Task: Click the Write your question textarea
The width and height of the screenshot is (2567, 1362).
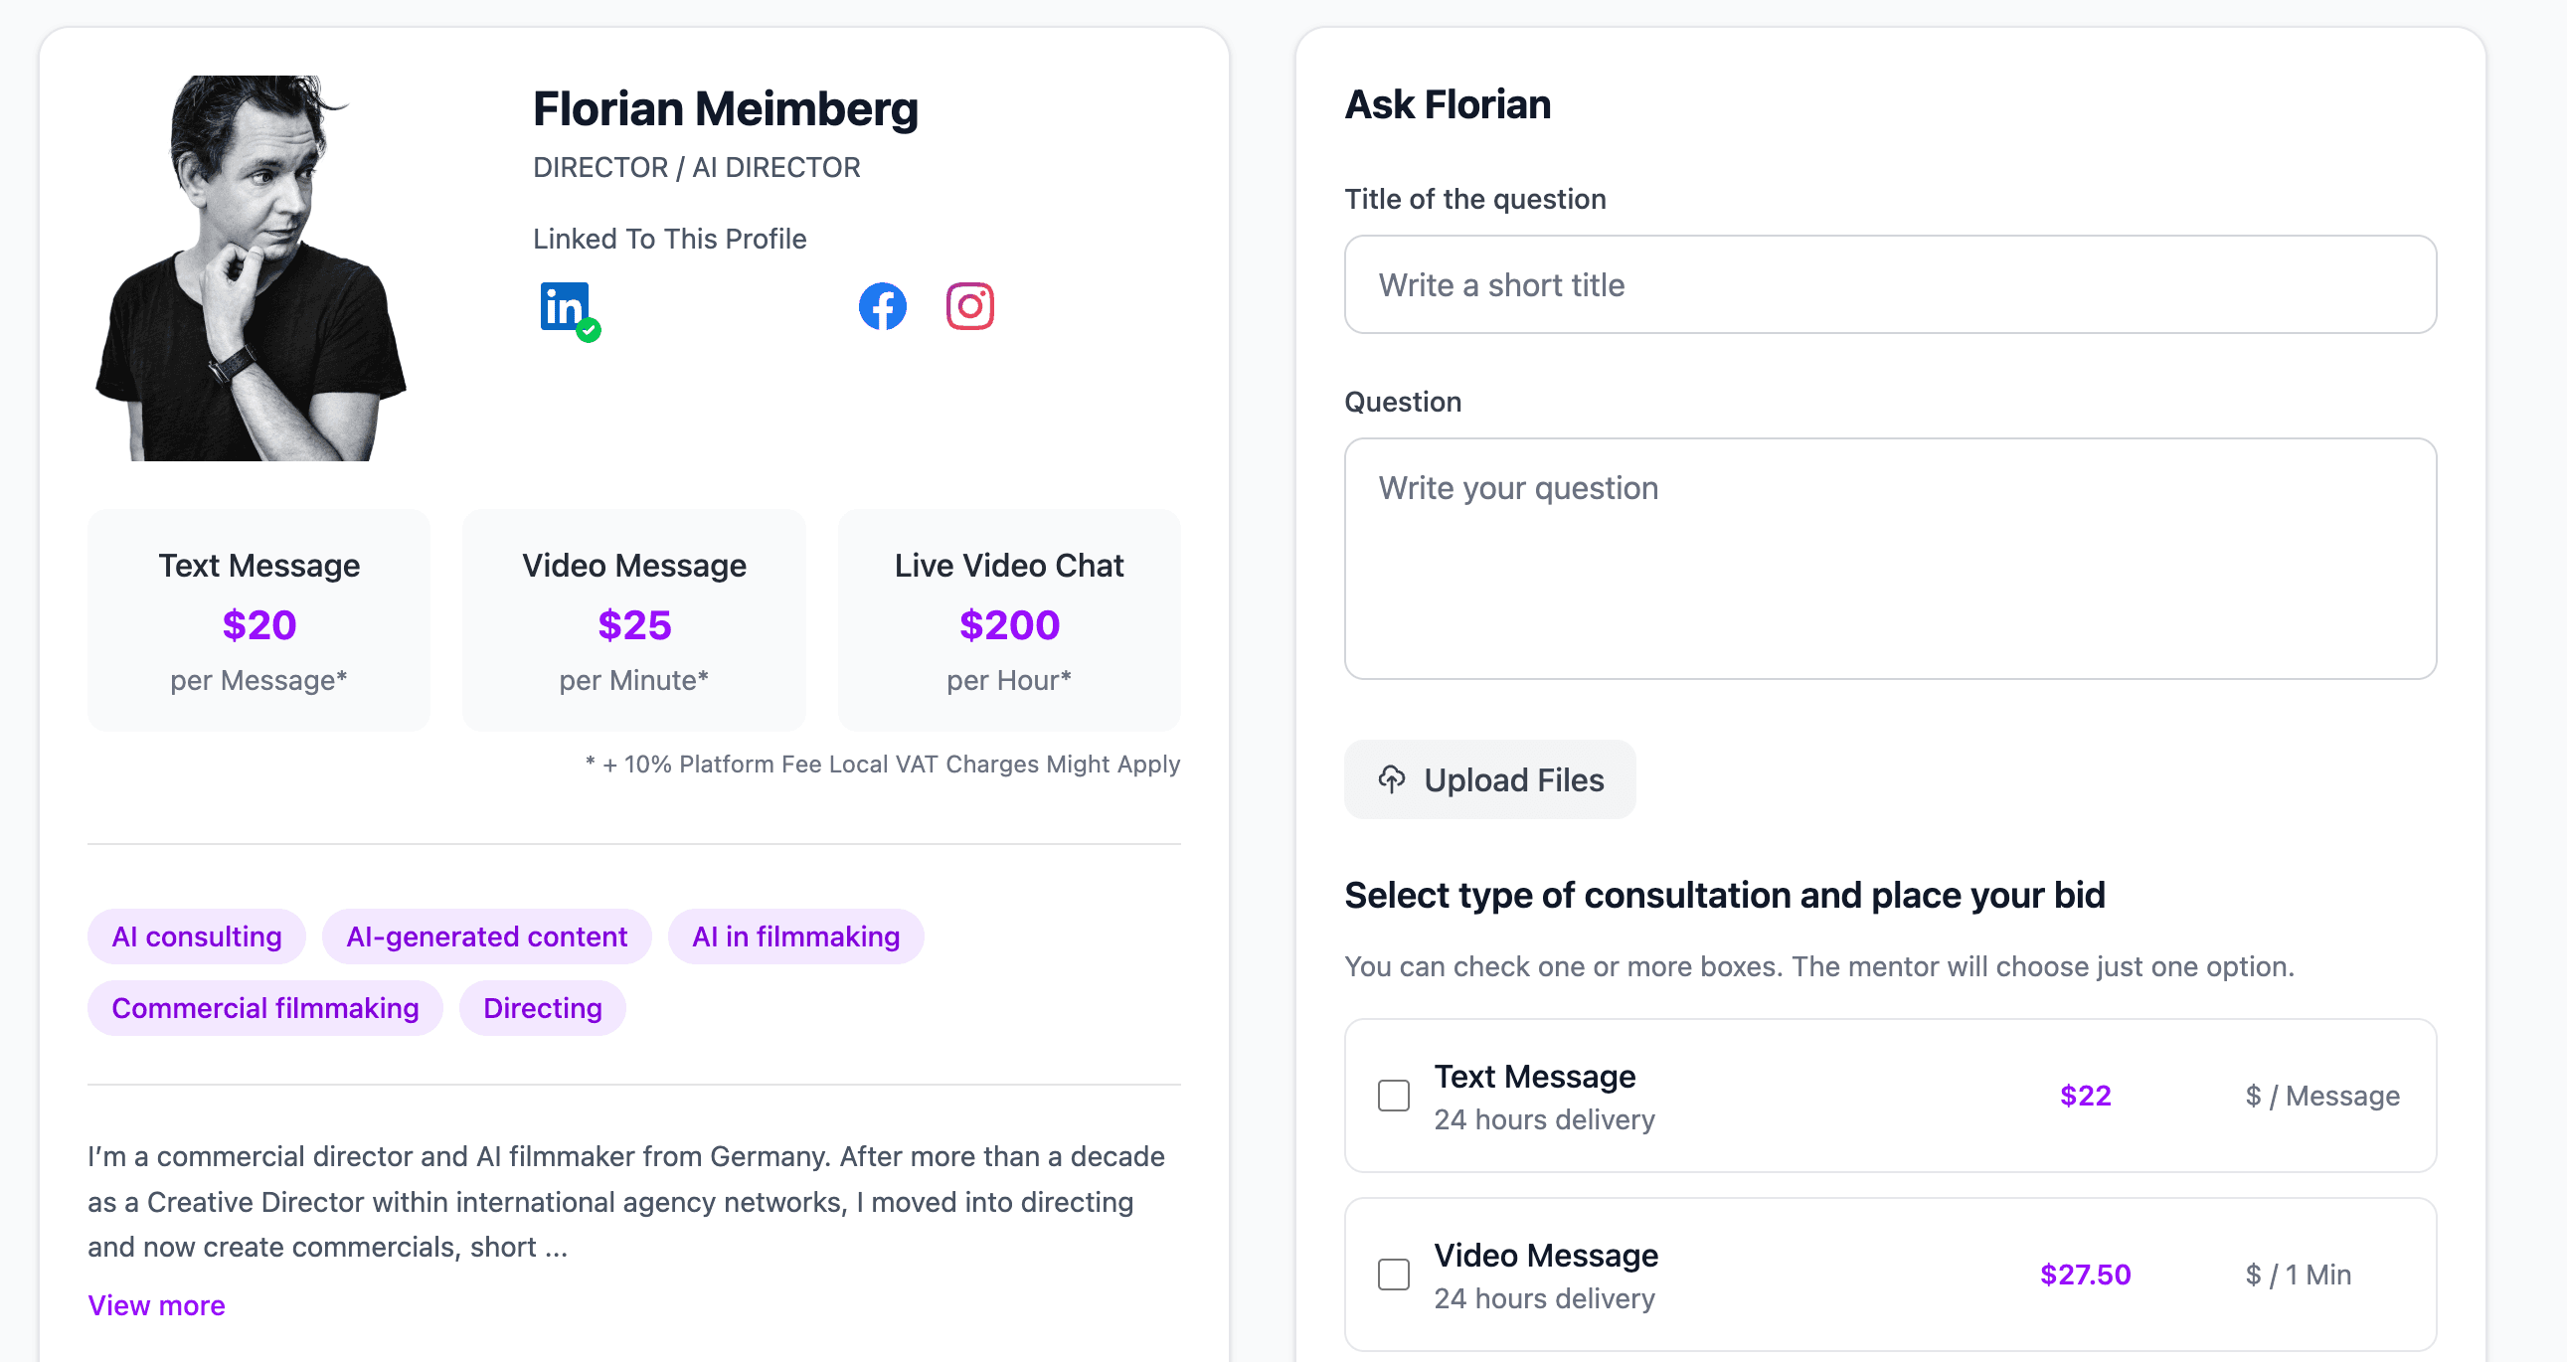Action: tap(1889, 558)
